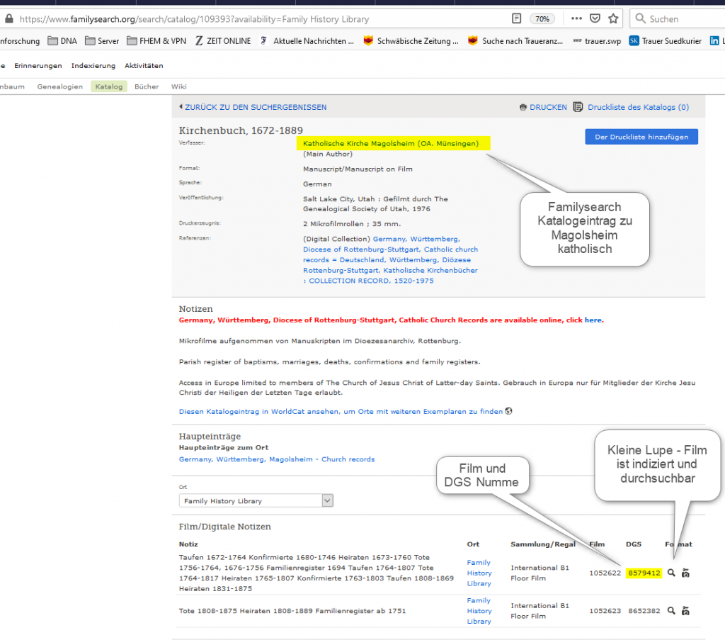
Task: Open Katholische Kirche Magolsheim author link
Action: click(x=391, y=143)
